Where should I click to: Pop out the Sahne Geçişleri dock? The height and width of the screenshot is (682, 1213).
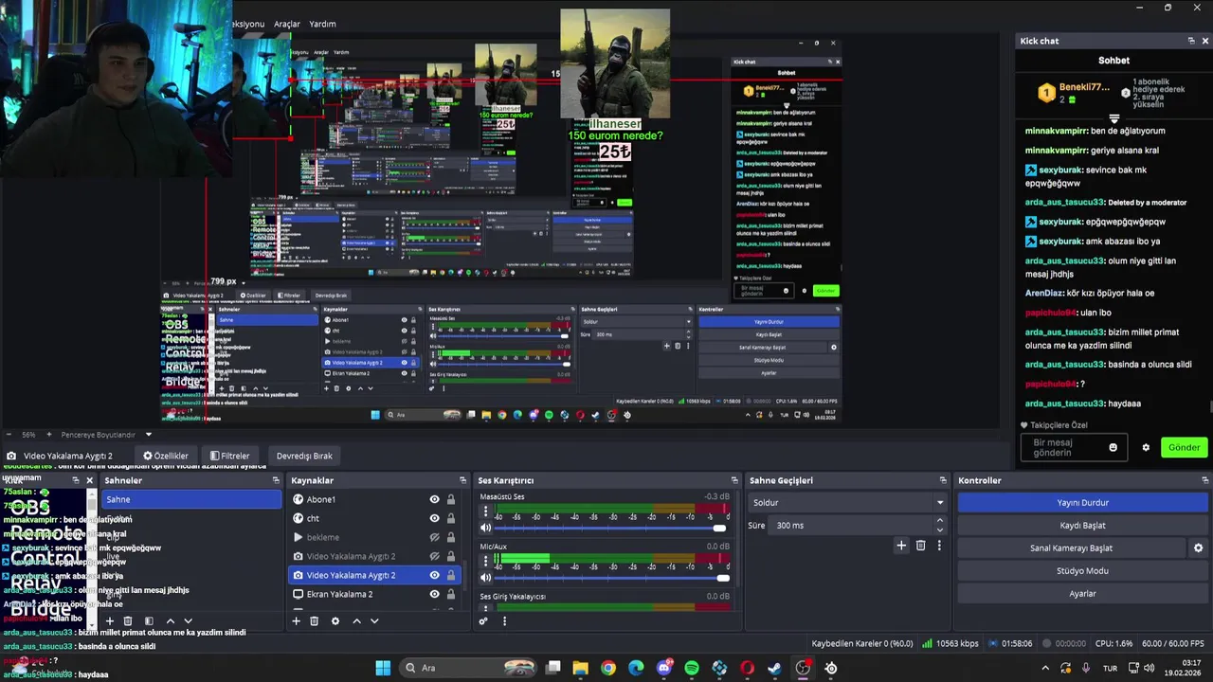tap(943, 480)
